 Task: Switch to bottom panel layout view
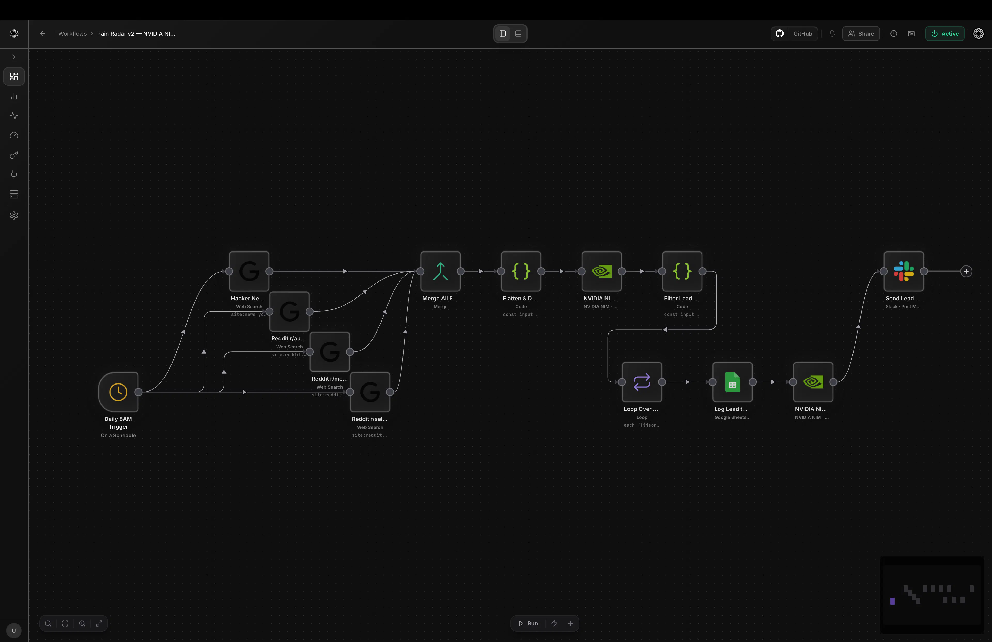518,33
